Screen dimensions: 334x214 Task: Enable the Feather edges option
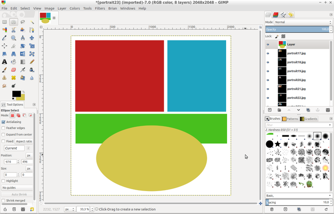click(4, 128)
